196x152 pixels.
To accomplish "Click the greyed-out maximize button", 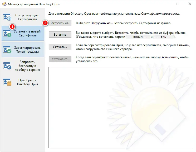I will (x=178, y=4).
